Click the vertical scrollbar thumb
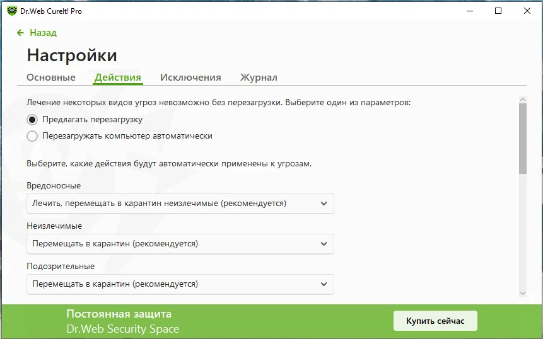The image size is (543, 339). (x=523, y=139)
